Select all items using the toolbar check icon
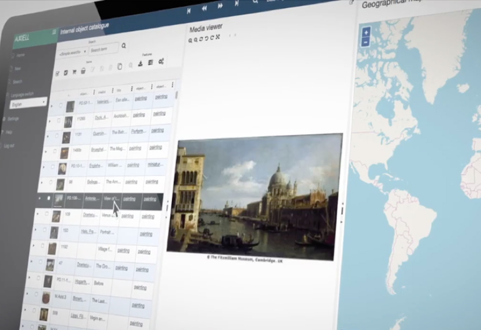481x330 pixels. point(57,73)
